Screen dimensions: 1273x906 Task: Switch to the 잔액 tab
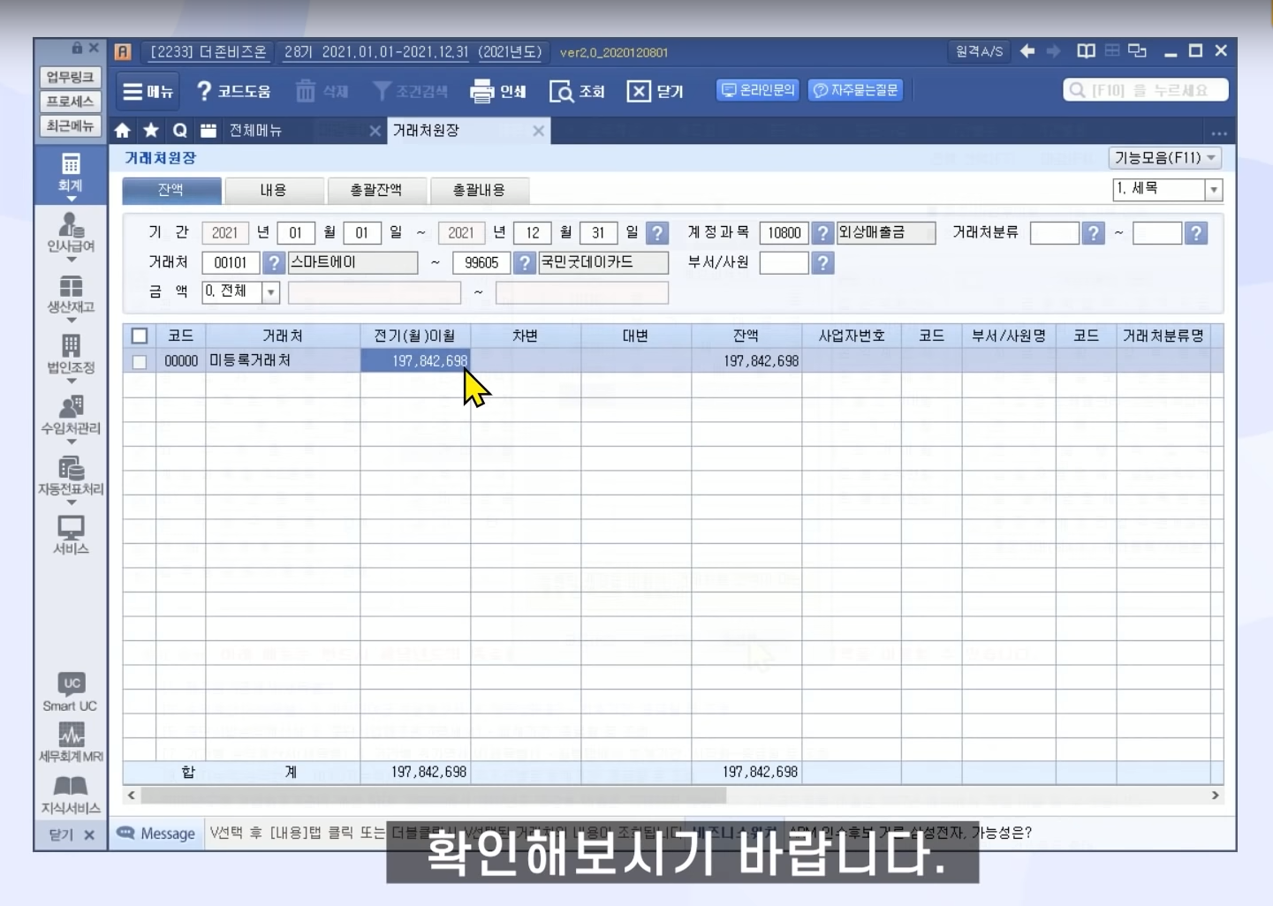click(171, 190)
